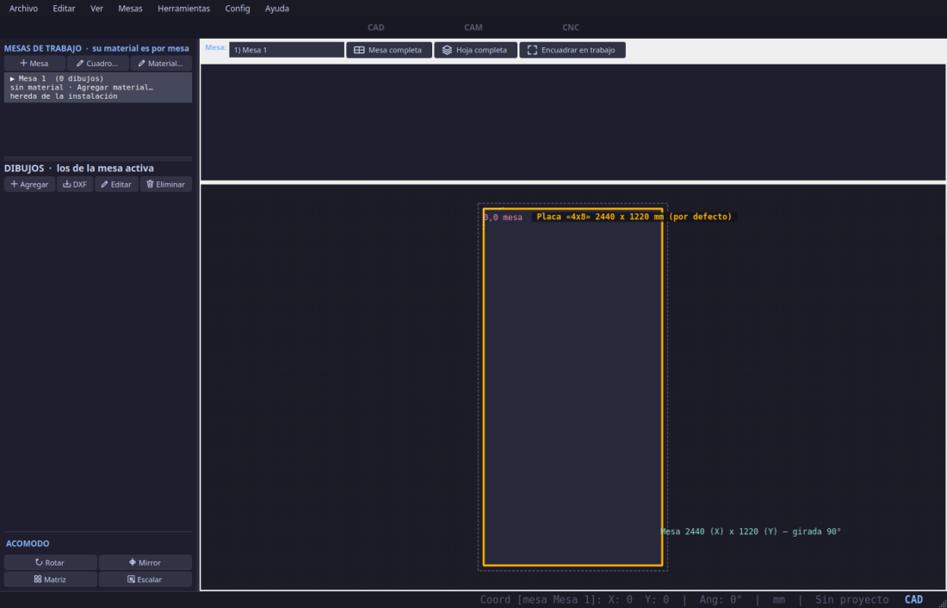Open the Cuadro... table frame editor
This screenshot has width=947, height=608.
(x=98, y=64)
